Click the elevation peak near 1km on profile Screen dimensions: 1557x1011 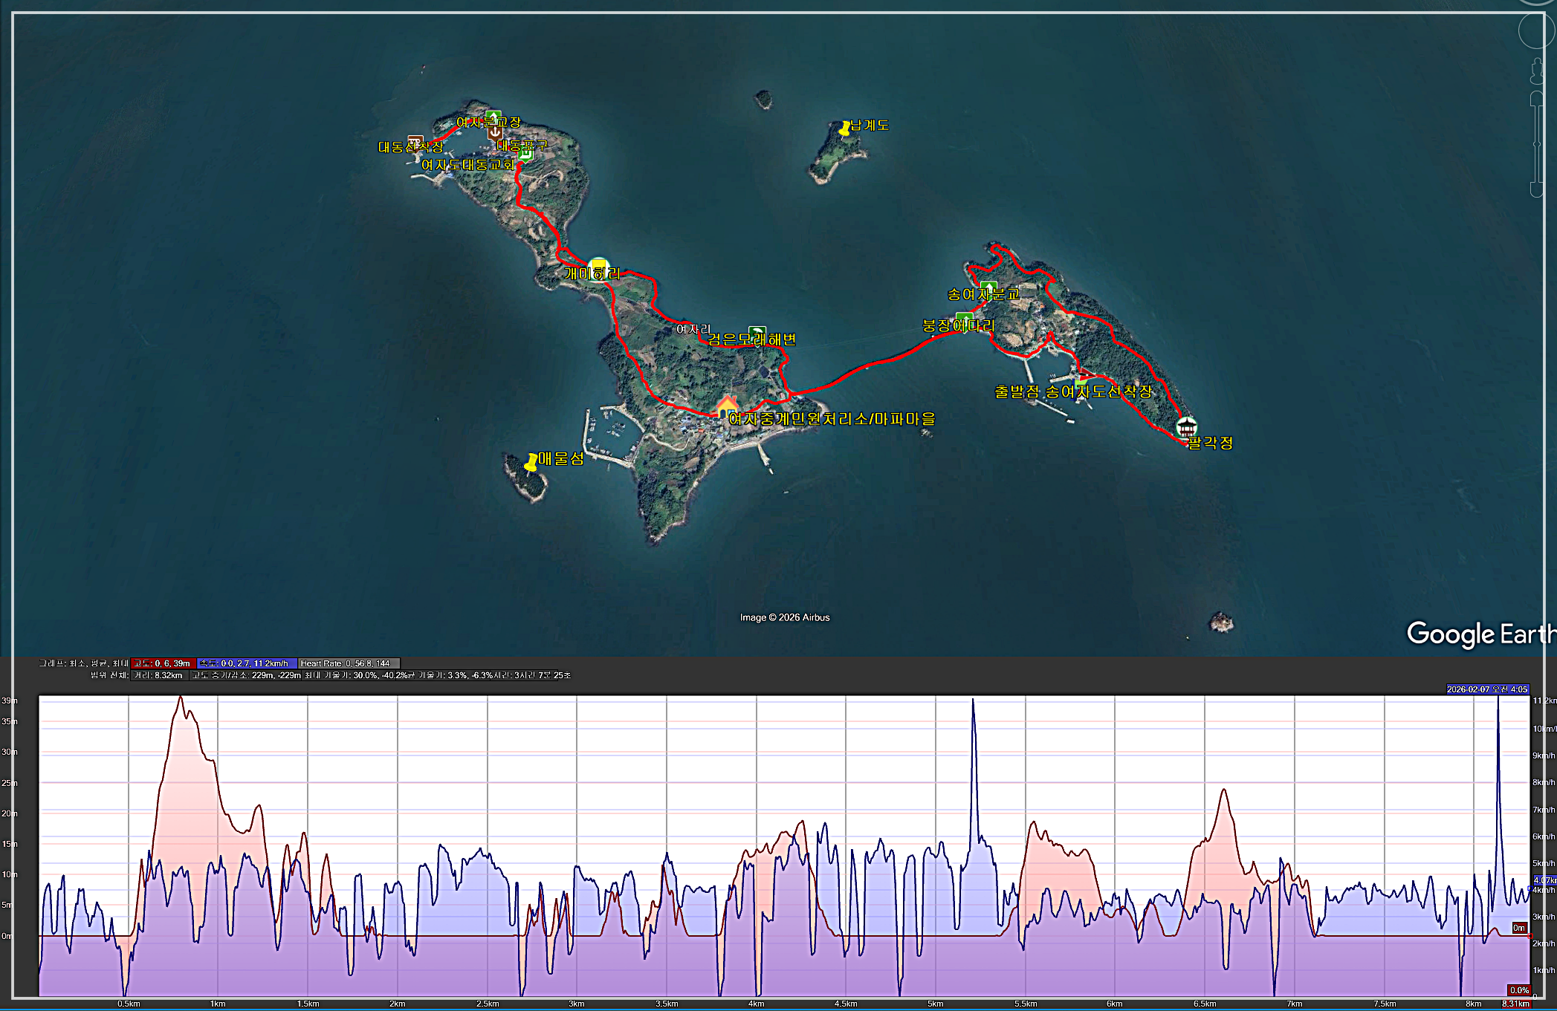click(180, 698)
